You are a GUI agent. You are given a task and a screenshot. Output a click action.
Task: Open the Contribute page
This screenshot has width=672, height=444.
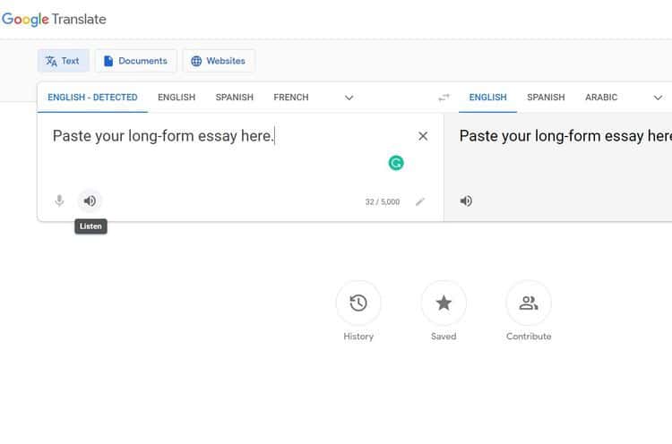pyautogui.click(x=529, y=312)
